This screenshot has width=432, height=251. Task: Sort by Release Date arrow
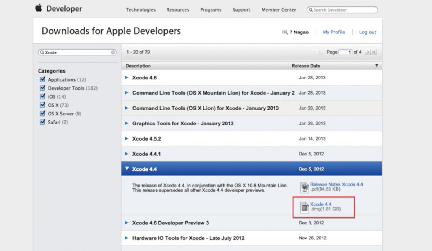point(377,66)
